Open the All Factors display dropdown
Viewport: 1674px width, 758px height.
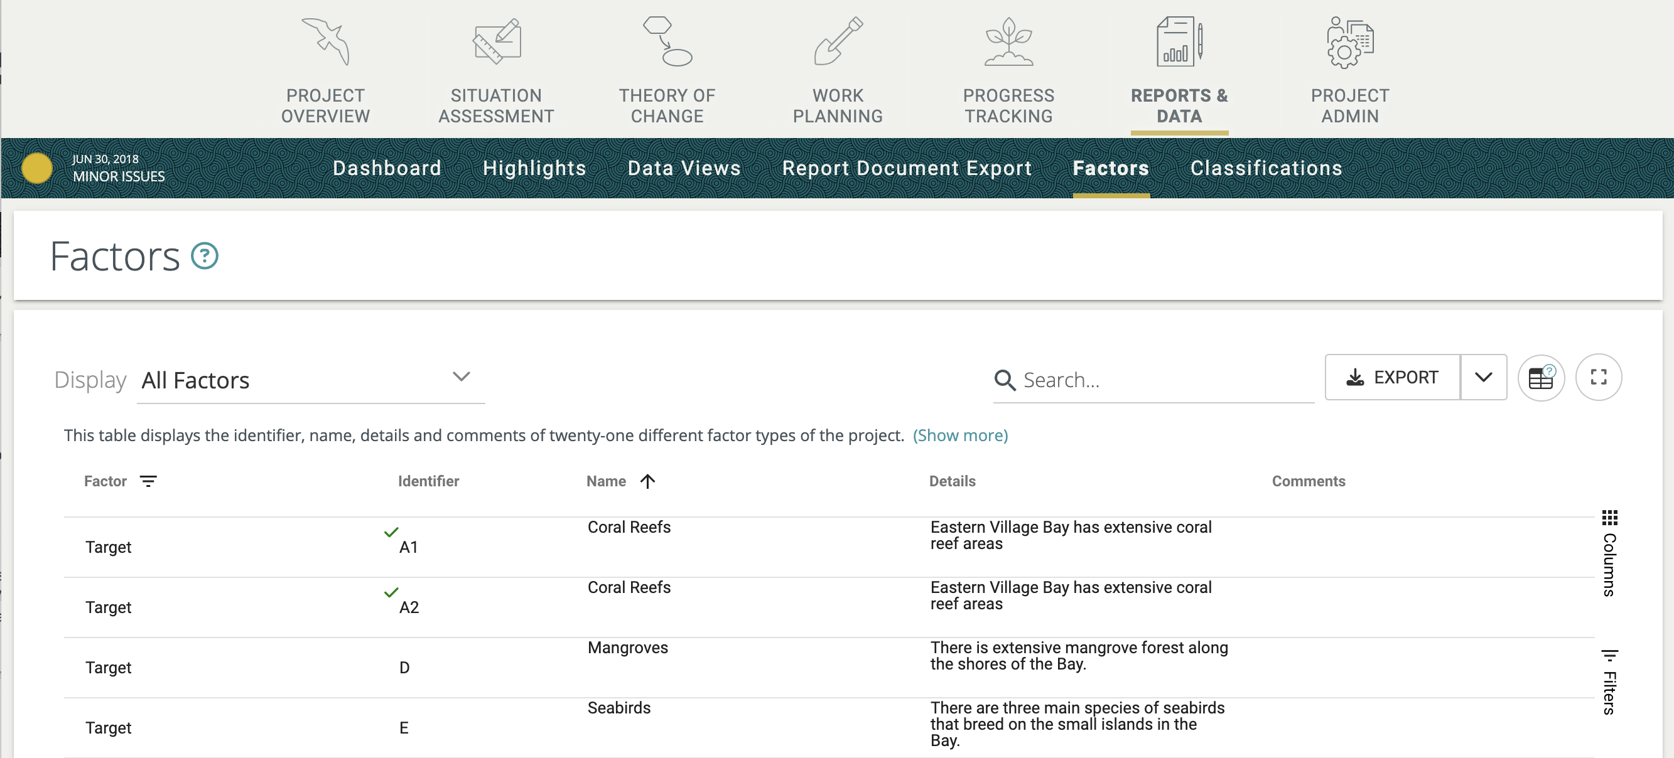(311, 380)
